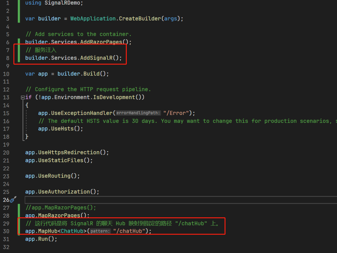Screen dimensions: 337x253
Task: Click comment '// Add services to the container.'
Action: [x=78, y=34]
